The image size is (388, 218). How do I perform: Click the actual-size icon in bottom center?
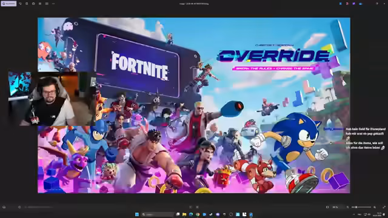[x=197, y=207]
